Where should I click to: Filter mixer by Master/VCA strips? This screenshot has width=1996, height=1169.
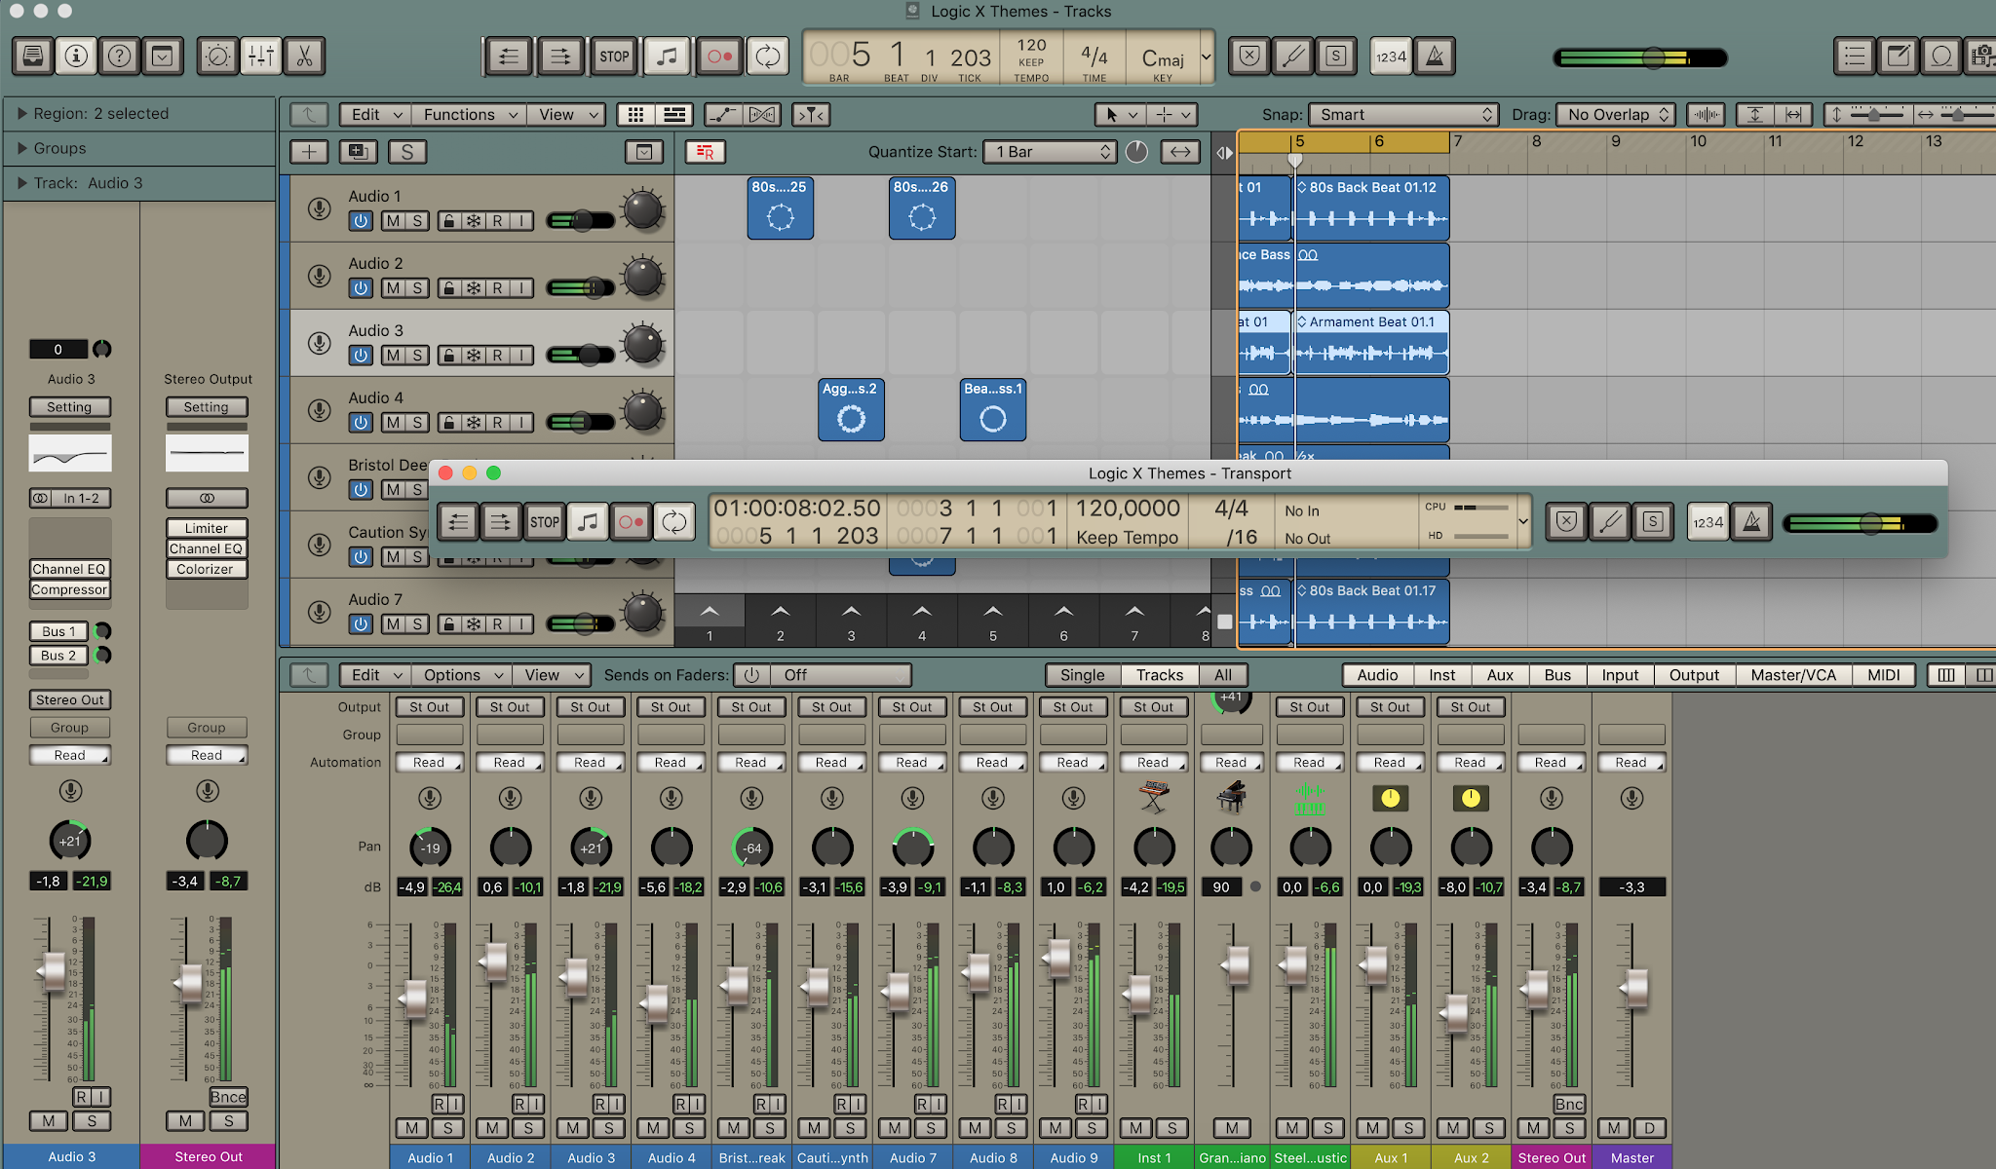(x=1792, y=675)
